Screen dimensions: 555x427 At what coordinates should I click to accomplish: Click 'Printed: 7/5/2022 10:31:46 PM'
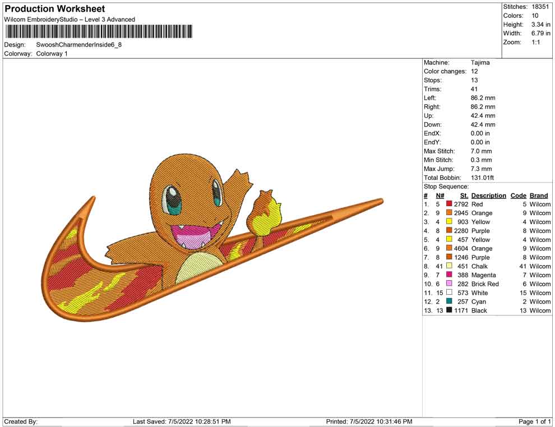click(369, 421)
